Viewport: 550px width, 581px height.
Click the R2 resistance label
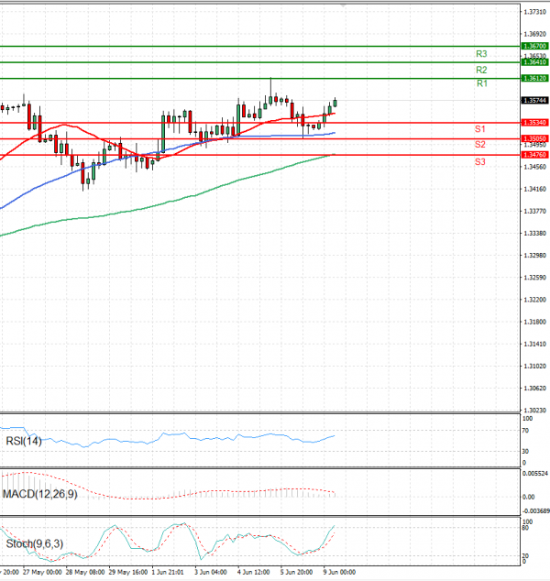point(481,70)
